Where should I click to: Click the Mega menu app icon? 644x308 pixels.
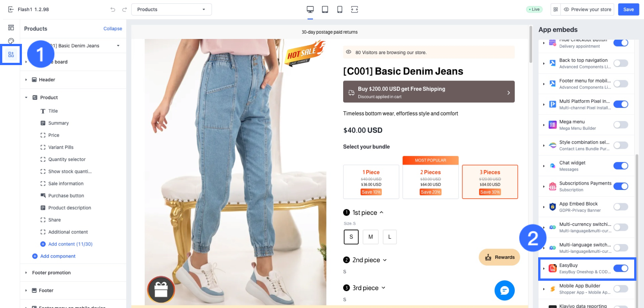[x=553, y=125]
